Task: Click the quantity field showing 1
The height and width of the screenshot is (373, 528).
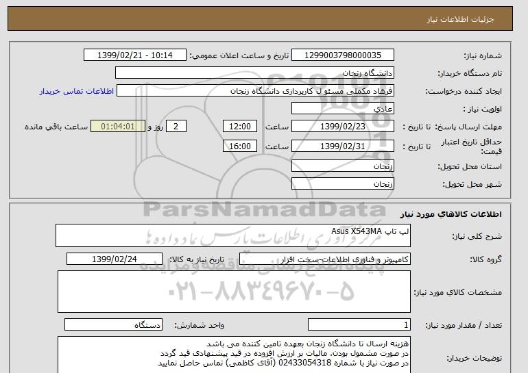Action: point(359,325)
